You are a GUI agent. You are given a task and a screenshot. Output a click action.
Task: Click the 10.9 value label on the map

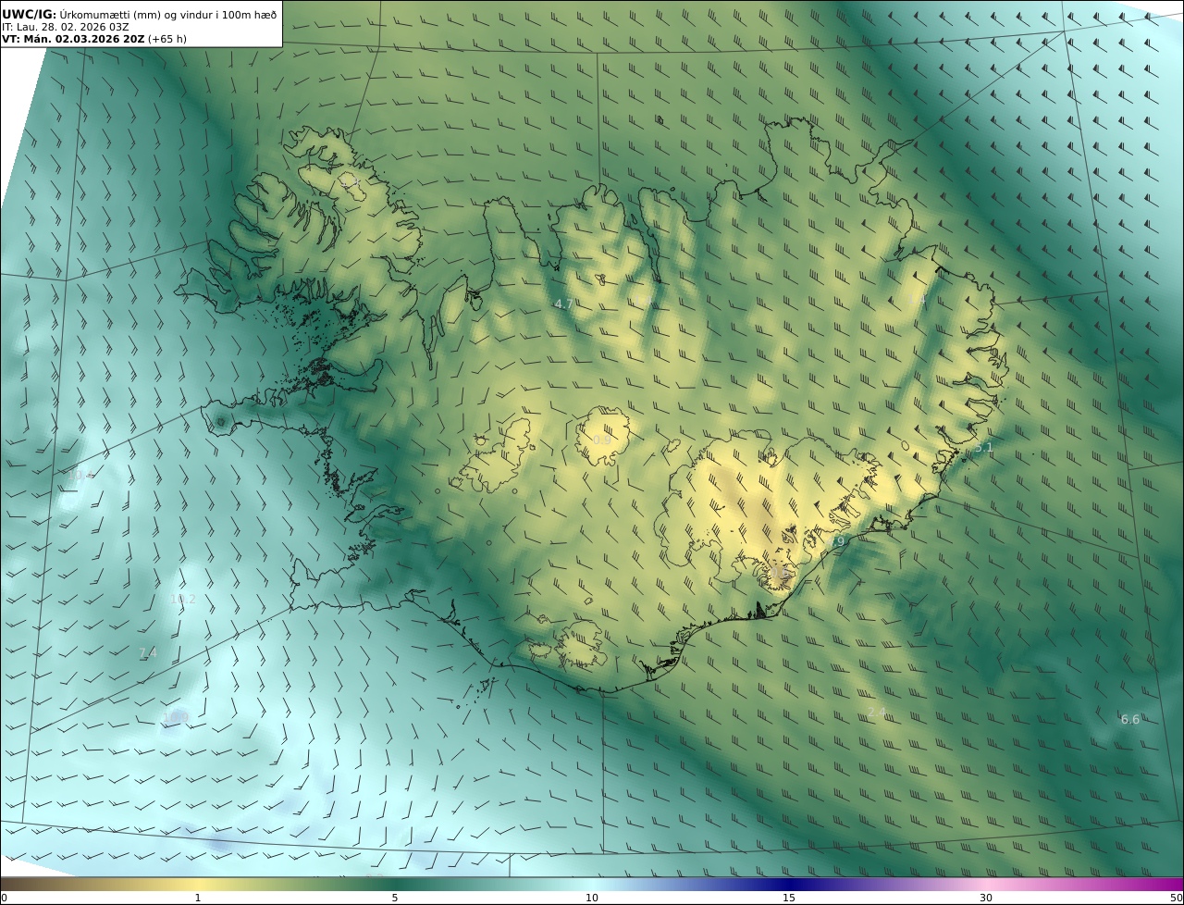[176, 718]
